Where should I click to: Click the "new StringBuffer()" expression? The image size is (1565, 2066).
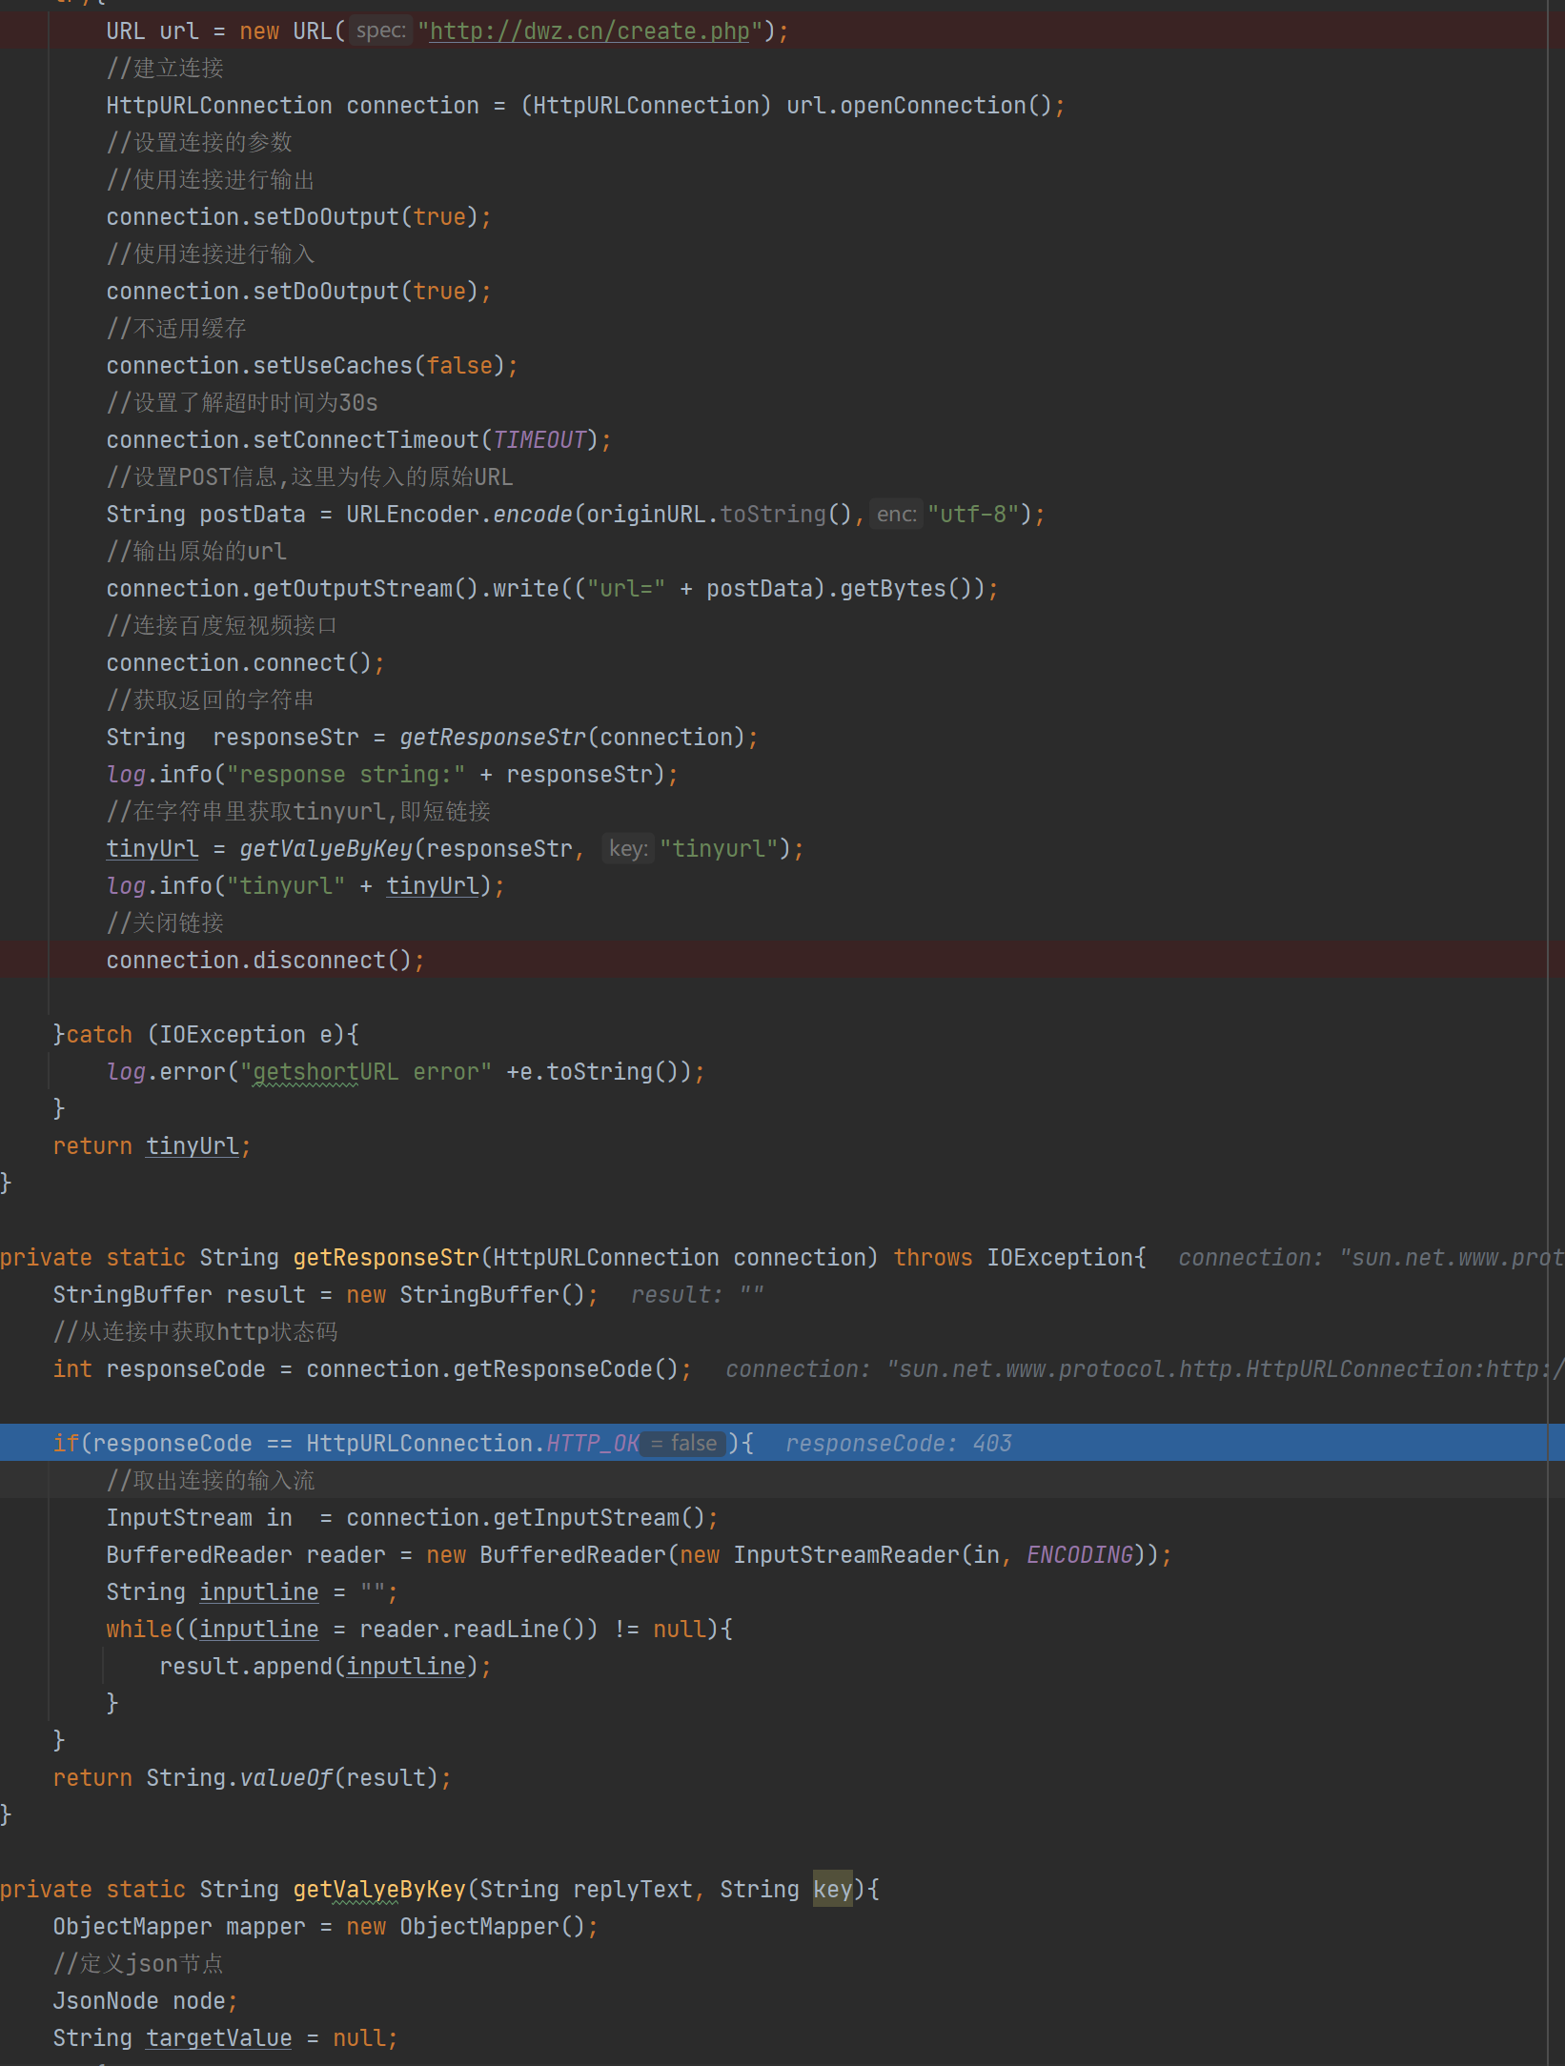[x=465, y=1295]
